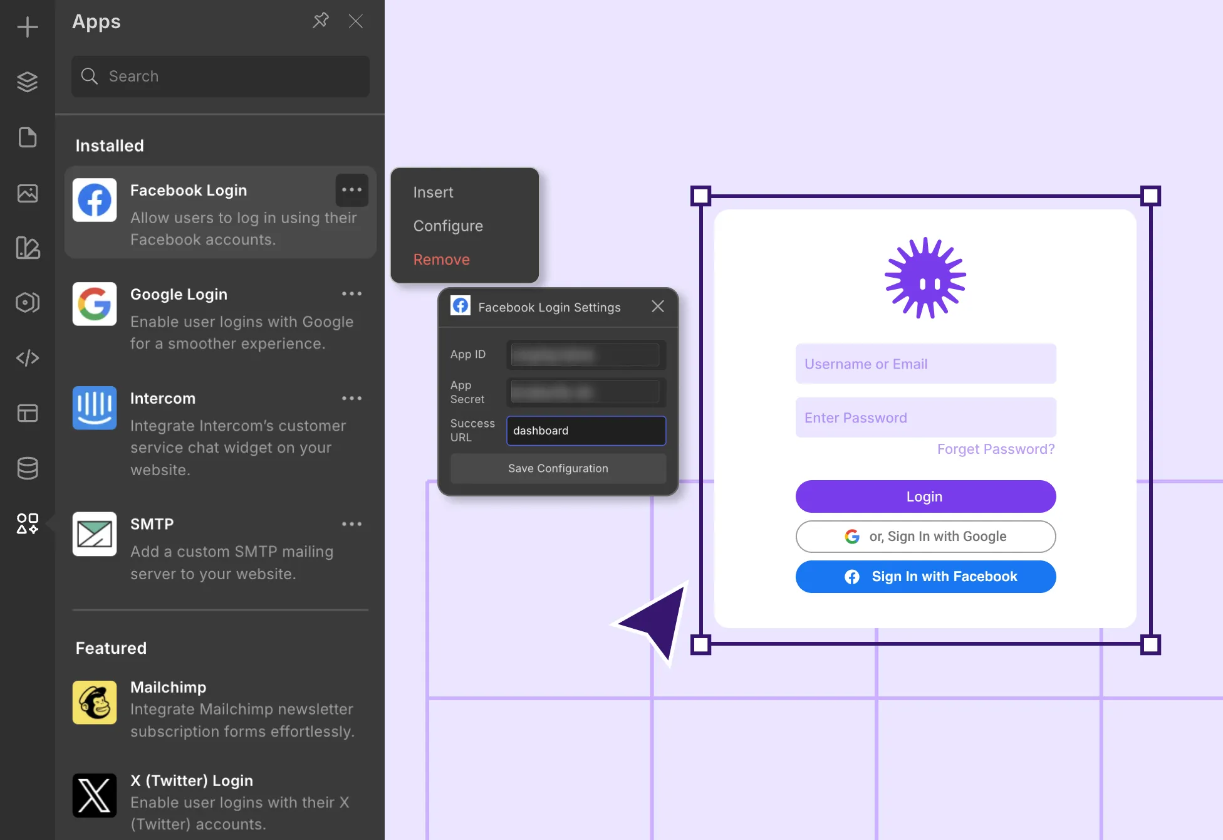1223x840 pixels.
Task: Choose Remove in the context menu
Action: (441, 260)
